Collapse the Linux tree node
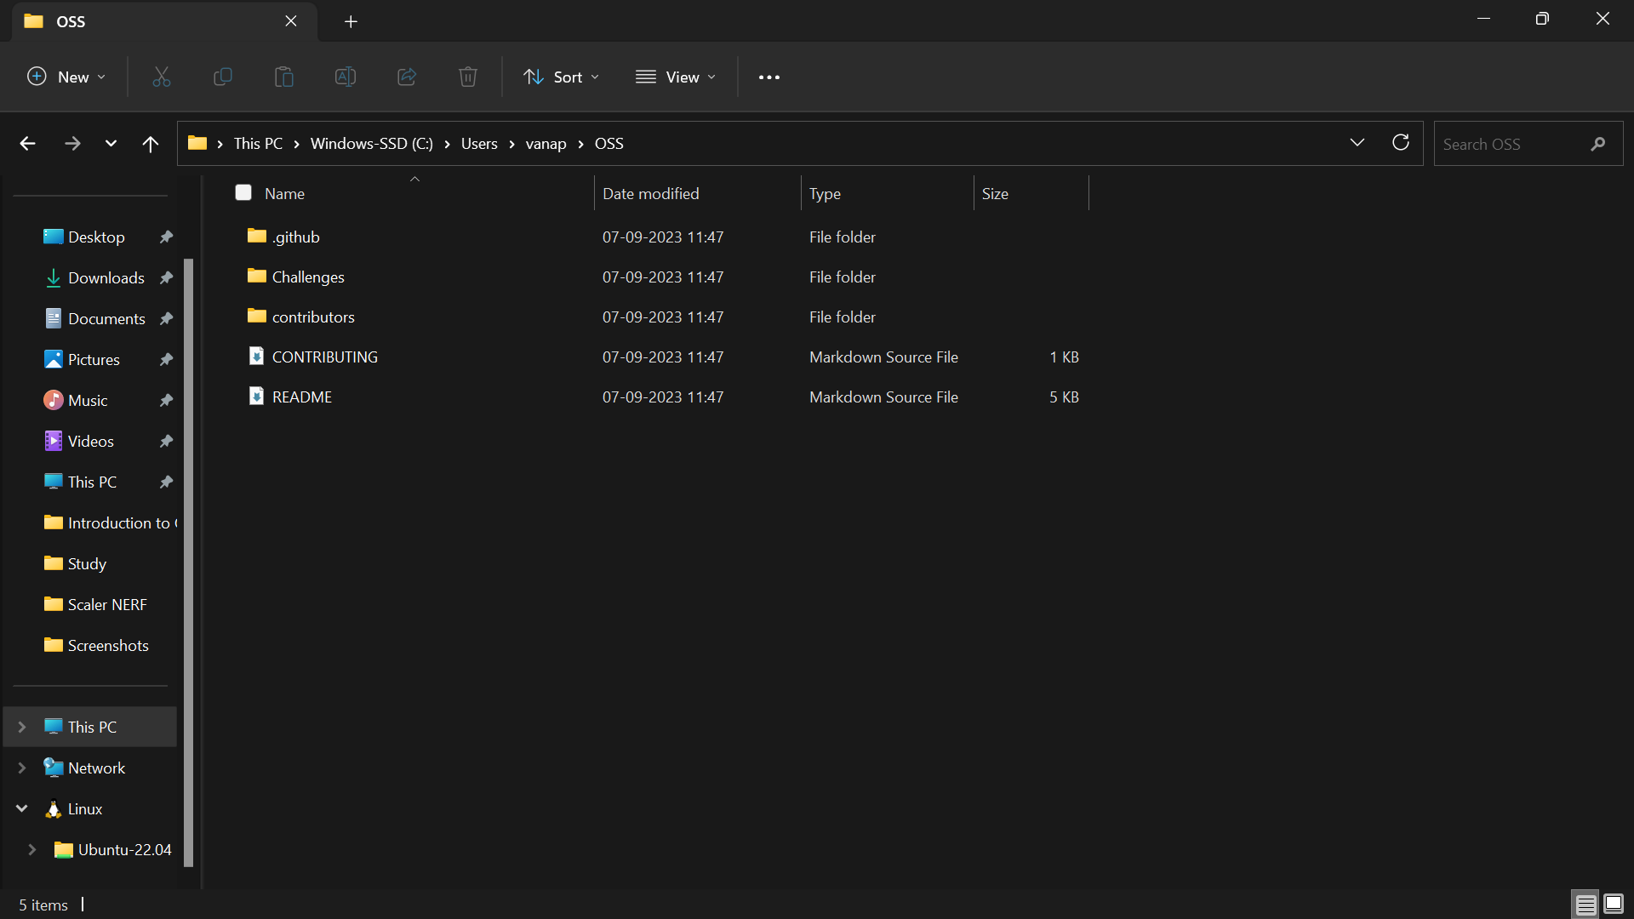This screenshot has height=919, width=1634. pyautogui.click(x=22, y=809)
